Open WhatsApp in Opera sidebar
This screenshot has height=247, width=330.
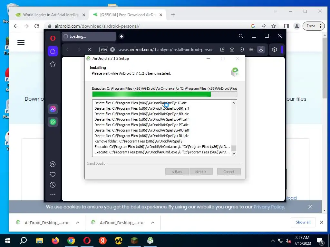[x=53, y=122]
